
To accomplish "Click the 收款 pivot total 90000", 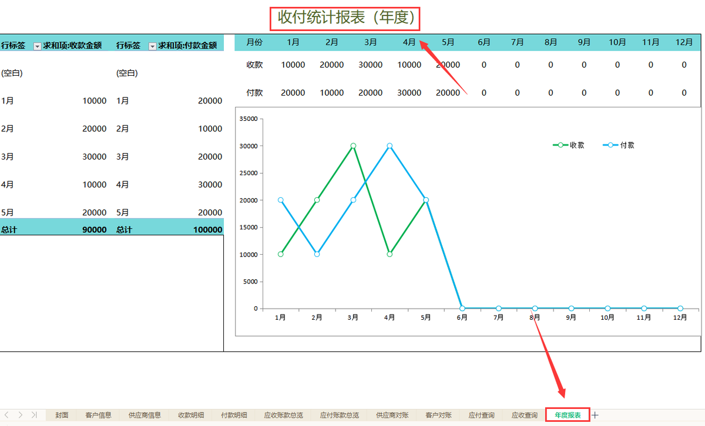I will [x=95, y=230].
